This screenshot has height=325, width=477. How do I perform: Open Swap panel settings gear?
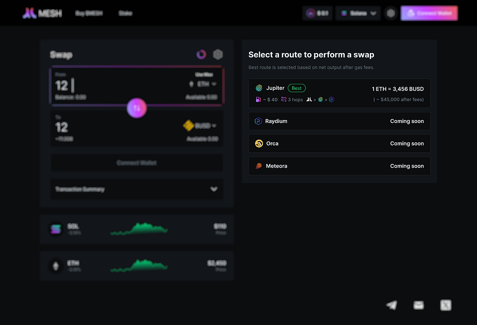[218, 54]
